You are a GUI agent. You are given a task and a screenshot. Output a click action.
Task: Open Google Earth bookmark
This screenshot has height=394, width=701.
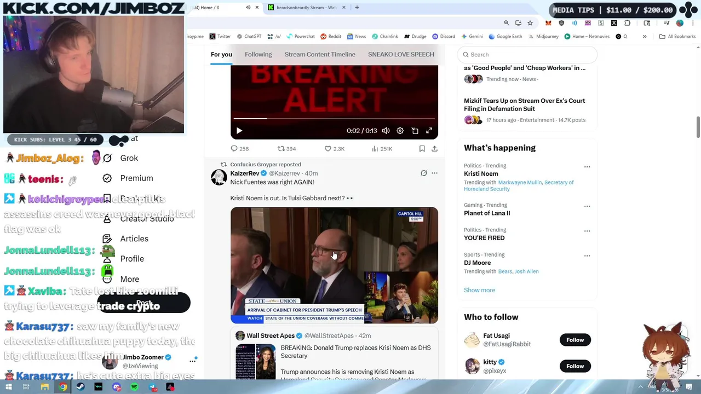[x=505, y=37]
